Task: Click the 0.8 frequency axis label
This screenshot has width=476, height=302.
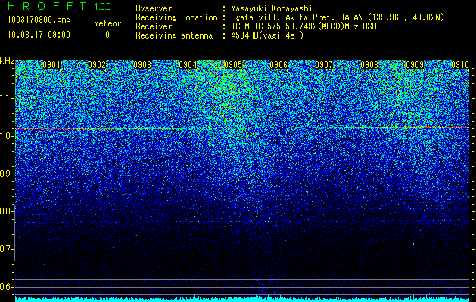Action: 6,211
